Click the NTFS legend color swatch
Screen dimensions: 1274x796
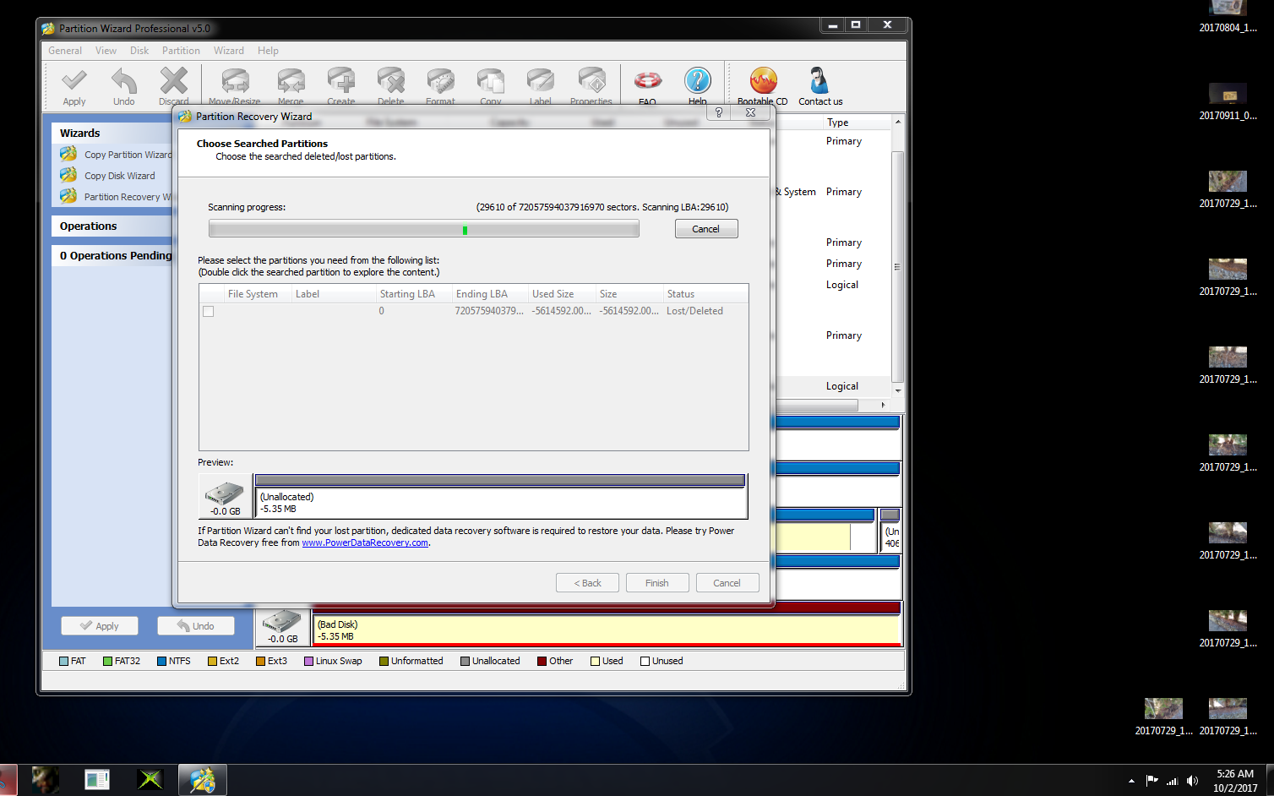[x=161, y=662]
